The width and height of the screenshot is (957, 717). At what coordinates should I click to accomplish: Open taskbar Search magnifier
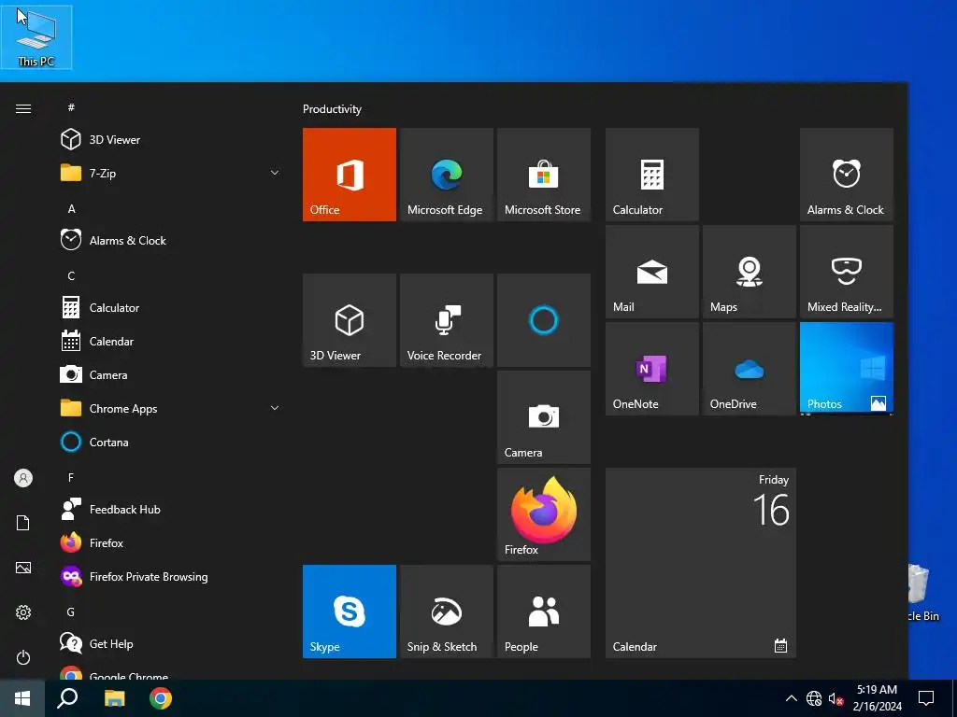point(67,698)
